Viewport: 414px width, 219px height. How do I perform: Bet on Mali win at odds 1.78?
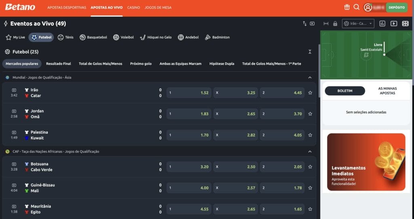pos(282,188)
